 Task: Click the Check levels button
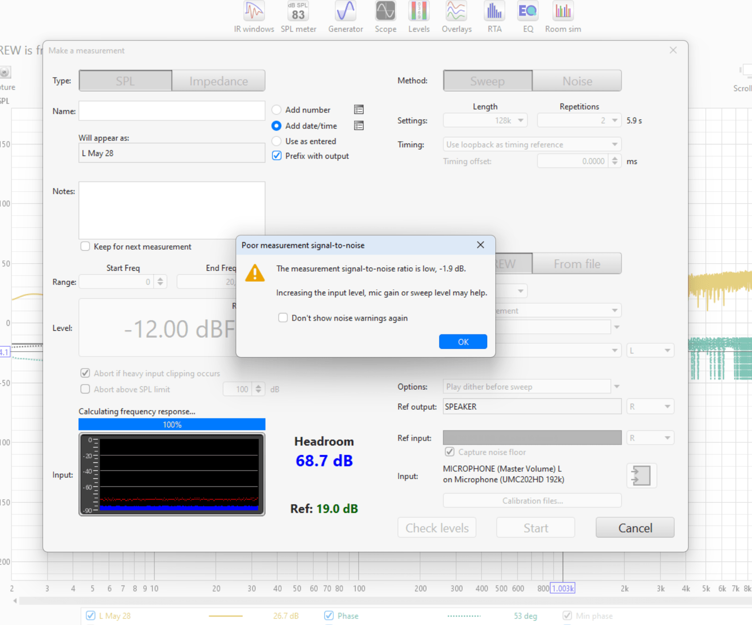pyautogui.click(x=437, y=528)
